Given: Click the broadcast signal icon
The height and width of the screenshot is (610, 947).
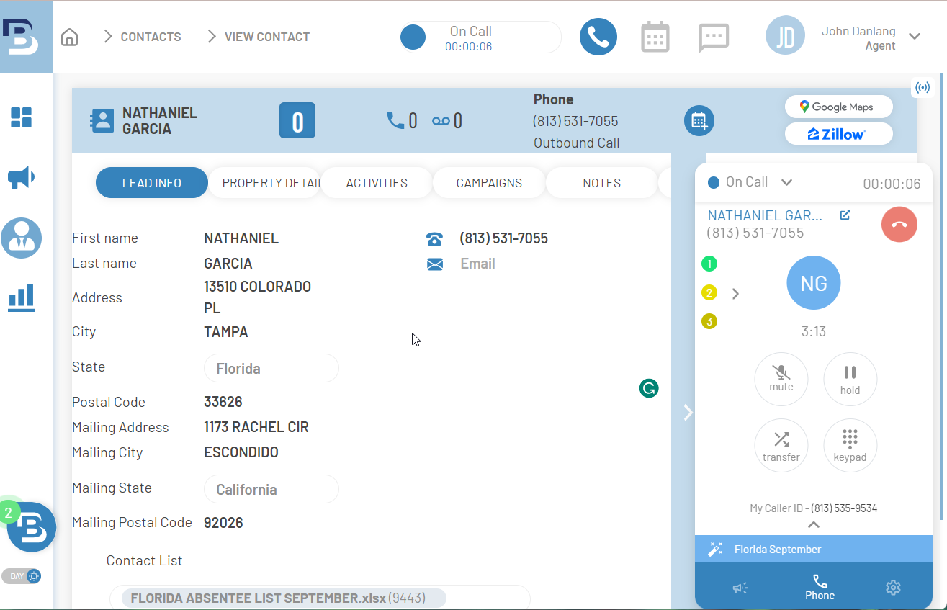Looking at the screenshot, I should coord(923,88).
